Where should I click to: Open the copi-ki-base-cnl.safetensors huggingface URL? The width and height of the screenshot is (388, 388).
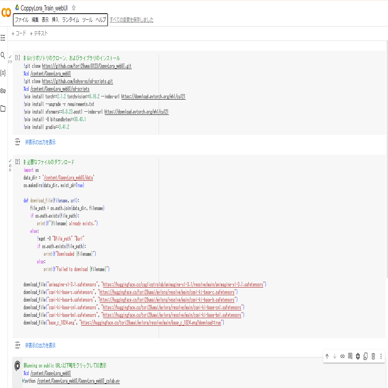click(x=172, y=308)
